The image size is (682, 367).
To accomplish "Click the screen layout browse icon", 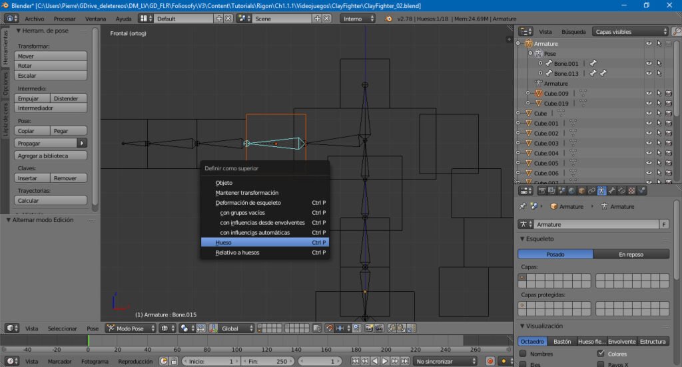I will (x=146, y=19).
